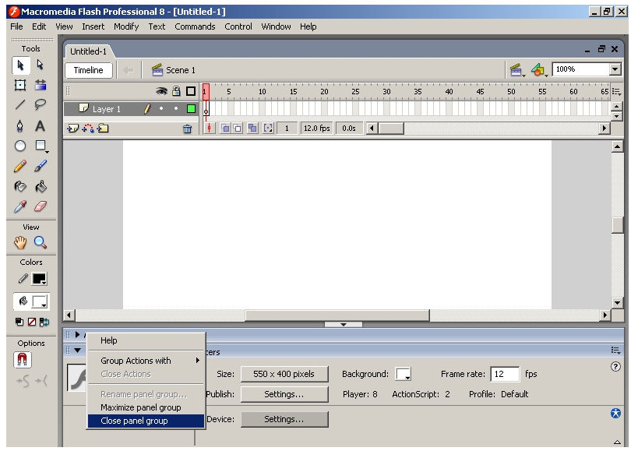The height and width of the screenshot is (451, 638).
Task: Collapse the Properties panel arrow
Action: [77, 351]
